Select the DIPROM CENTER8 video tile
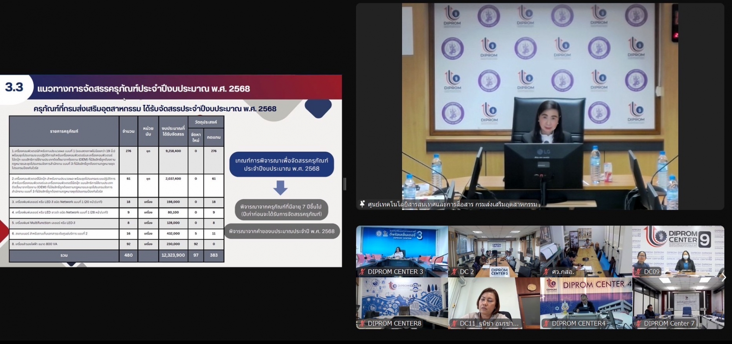The width and height of the screenshot is (732, 344). (402, 303)
